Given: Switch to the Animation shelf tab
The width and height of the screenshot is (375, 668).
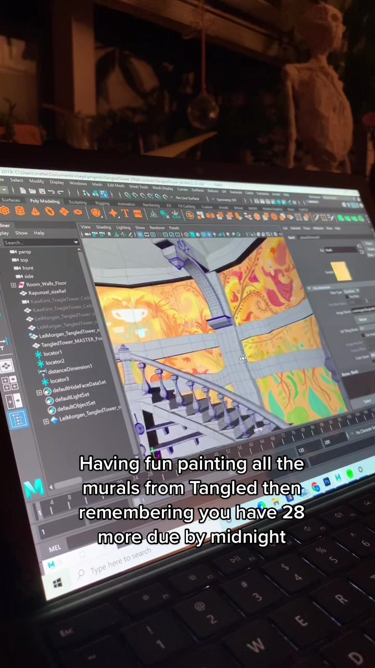Looking at the screenshot, I should pos(126,204).
